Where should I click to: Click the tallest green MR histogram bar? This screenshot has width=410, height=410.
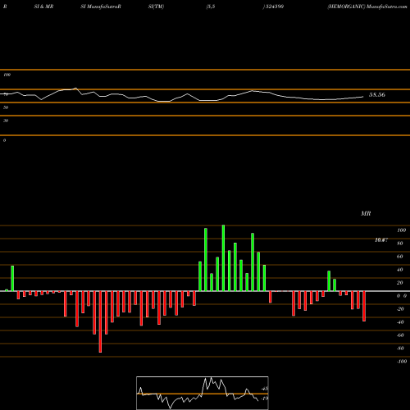pos(223,258)
